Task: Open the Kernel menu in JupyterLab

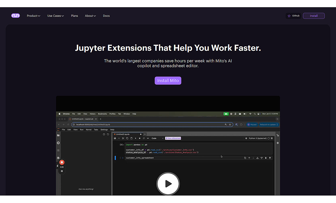Action: pos(89,130)
